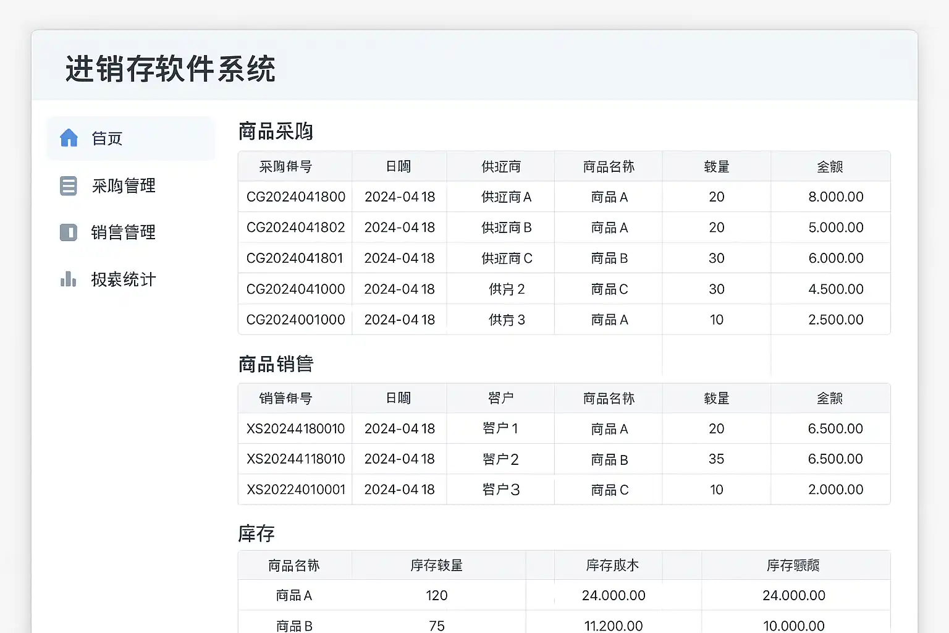
Task: Click the 库存数量 column header
Action: pos(437,566)
